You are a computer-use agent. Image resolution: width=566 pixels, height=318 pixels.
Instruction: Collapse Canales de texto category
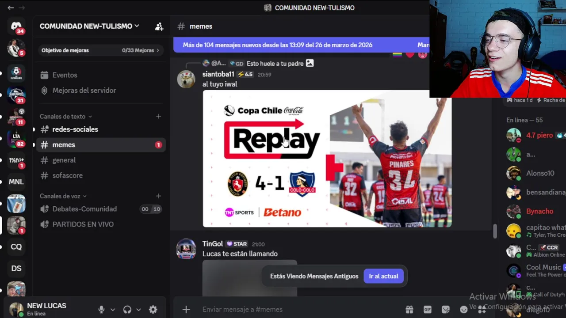66,117
